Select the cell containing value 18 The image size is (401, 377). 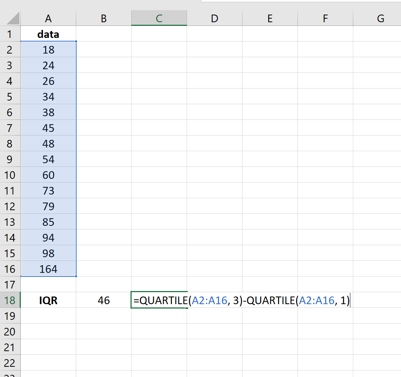pos(48,50)
